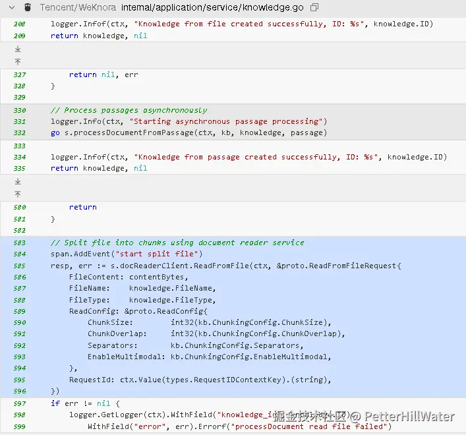Click the s.processDocumentFromPassage call
This screenshot has height=435, width=466.
[196, 133]
